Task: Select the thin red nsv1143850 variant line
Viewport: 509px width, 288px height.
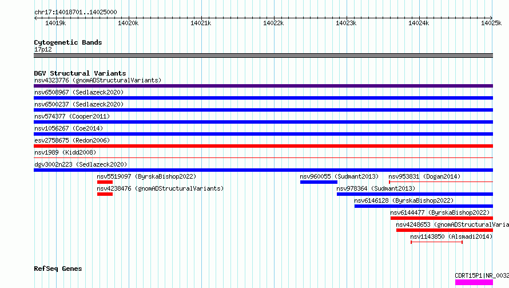Action: pos(436,242)
